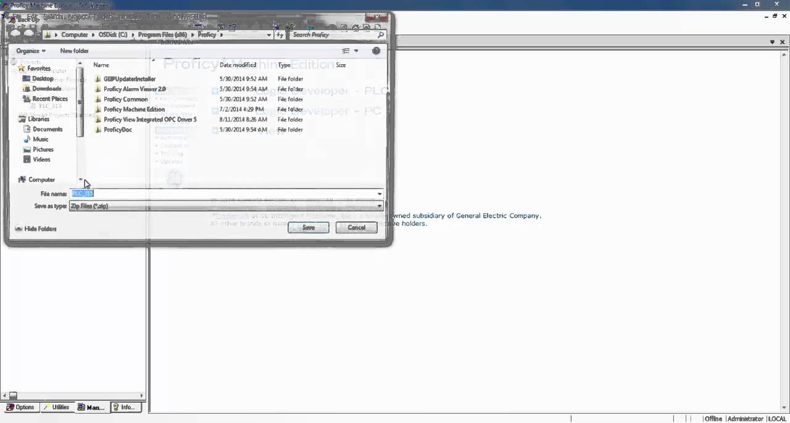Open the Organize dropdown menu
The width and height of the screenshot is (790, 423).
point(31,51)
